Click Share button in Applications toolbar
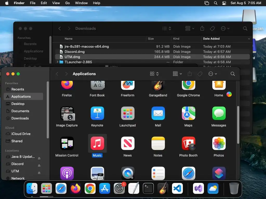 [190, 74]
